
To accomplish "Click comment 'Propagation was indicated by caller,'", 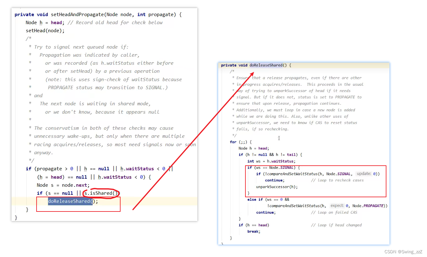I will coord(90,55).
